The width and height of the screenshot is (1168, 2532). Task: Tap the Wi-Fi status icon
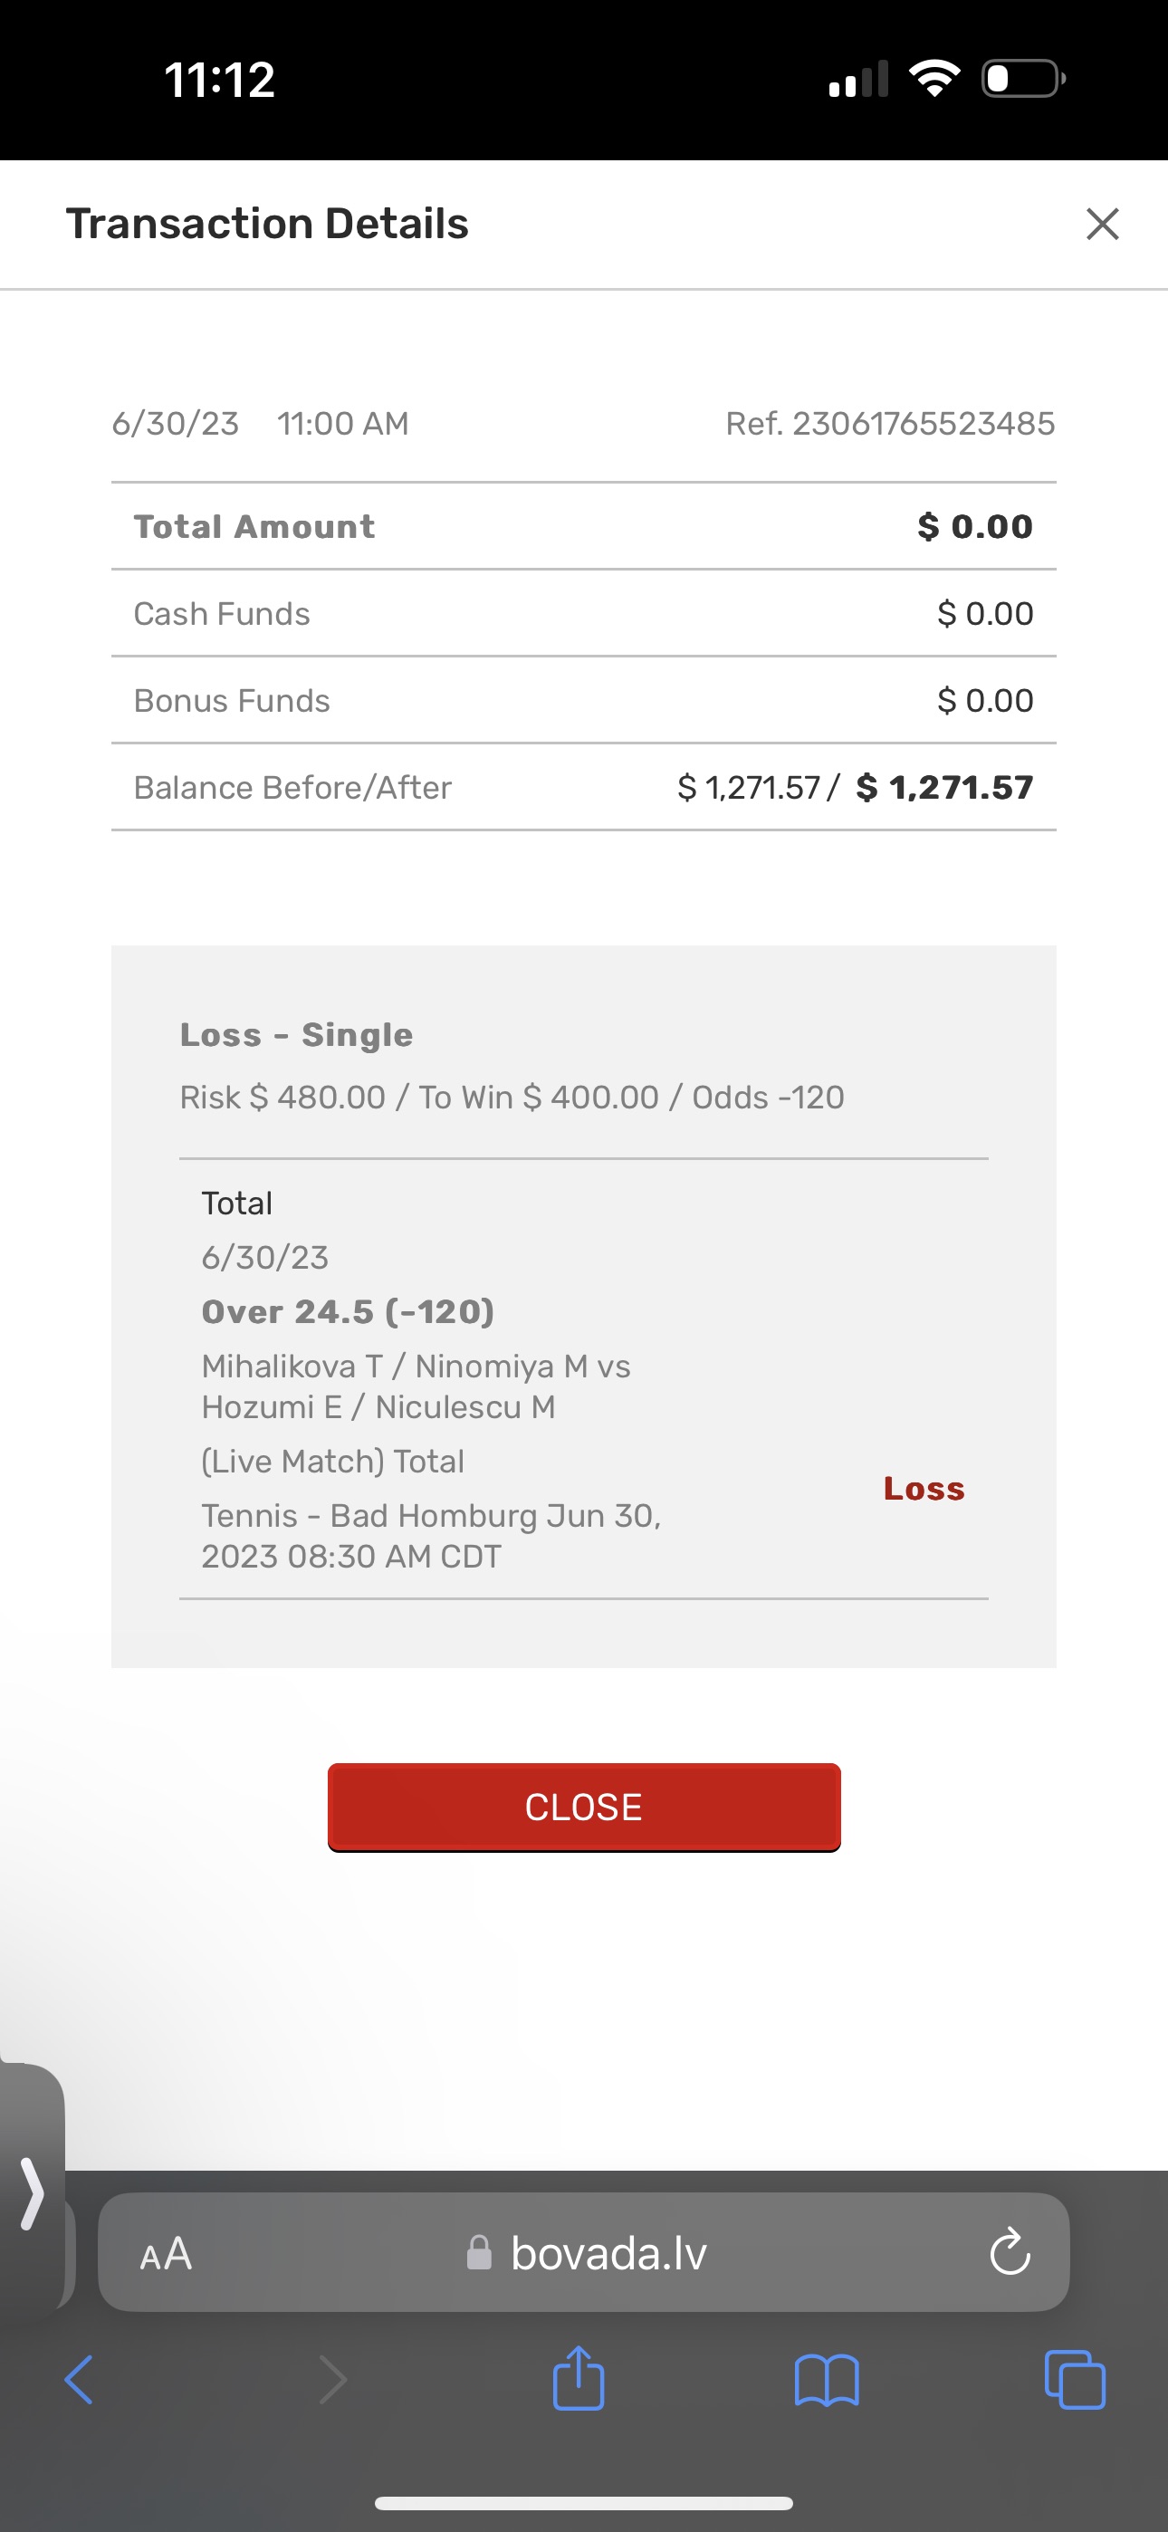(x=934, y=79)
